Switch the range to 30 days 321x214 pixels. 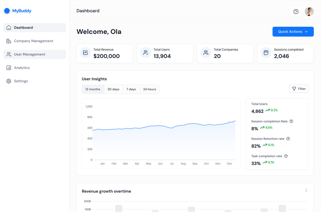113,89
